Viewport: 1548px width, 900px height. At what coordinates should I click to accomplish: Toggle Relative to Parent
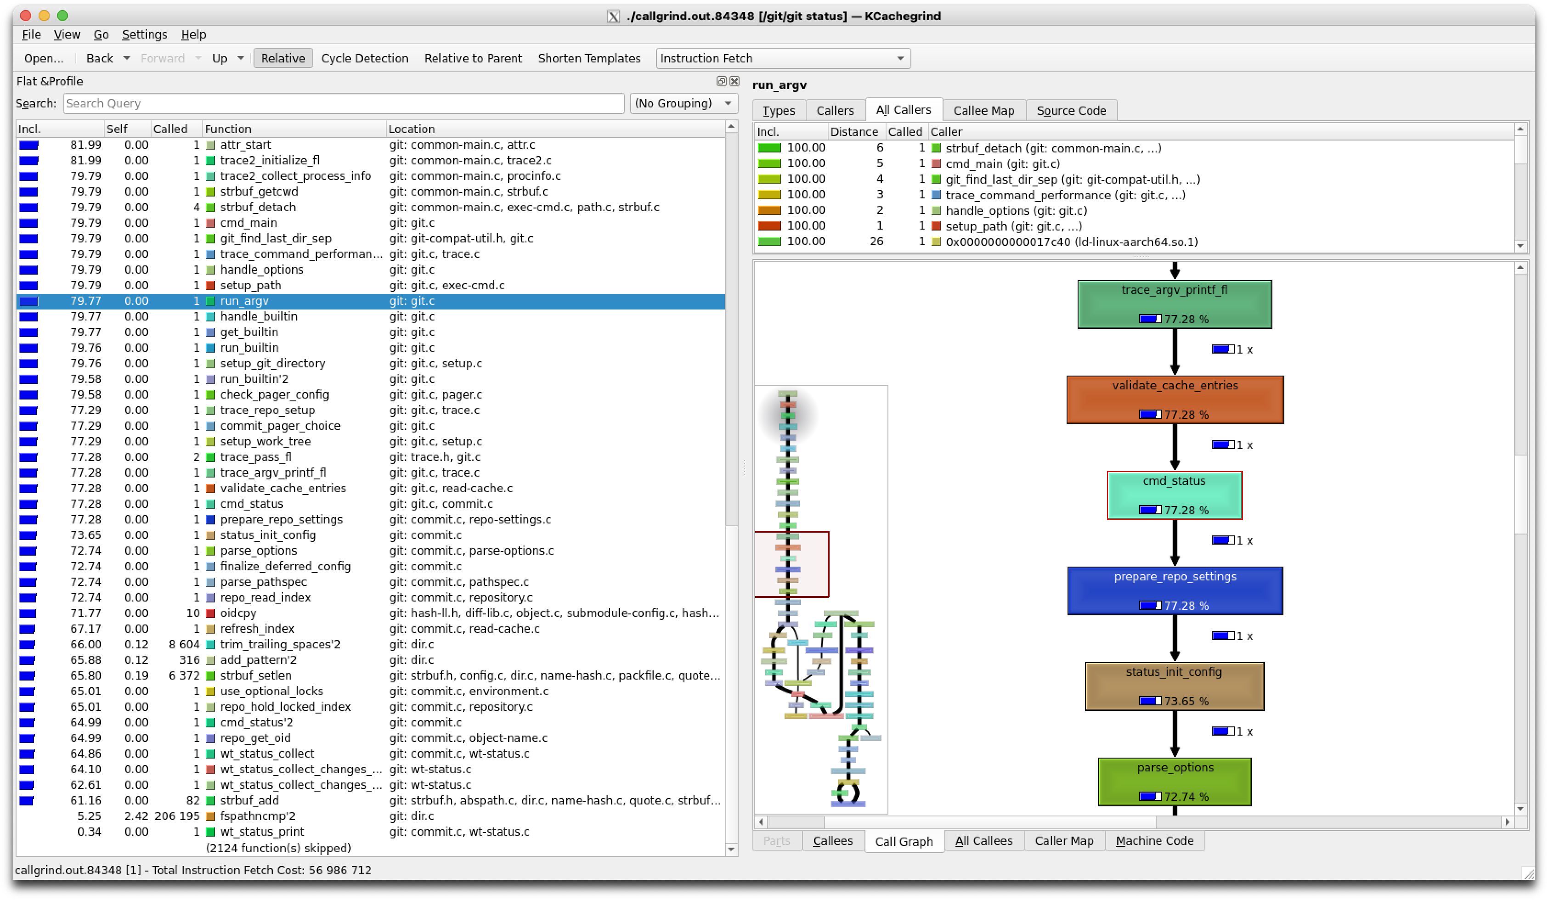473,58
